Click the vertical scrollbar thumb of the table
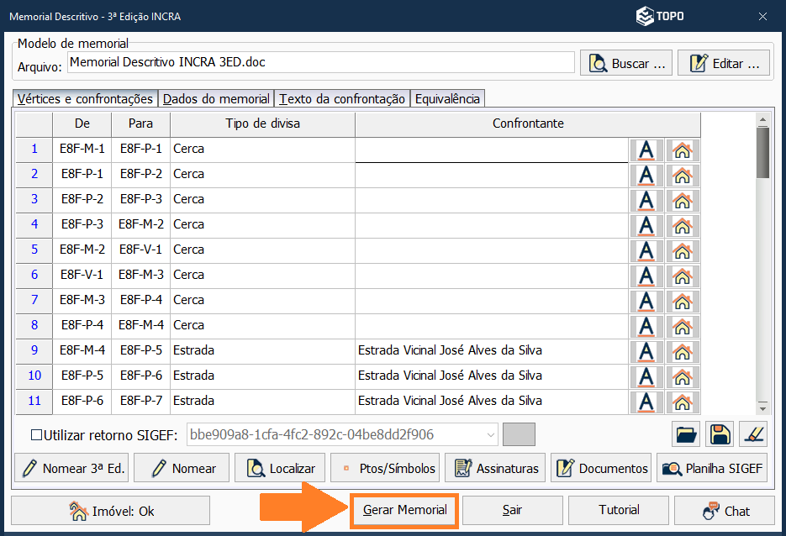This screenshot has height=536, width=786. point(762,152)
